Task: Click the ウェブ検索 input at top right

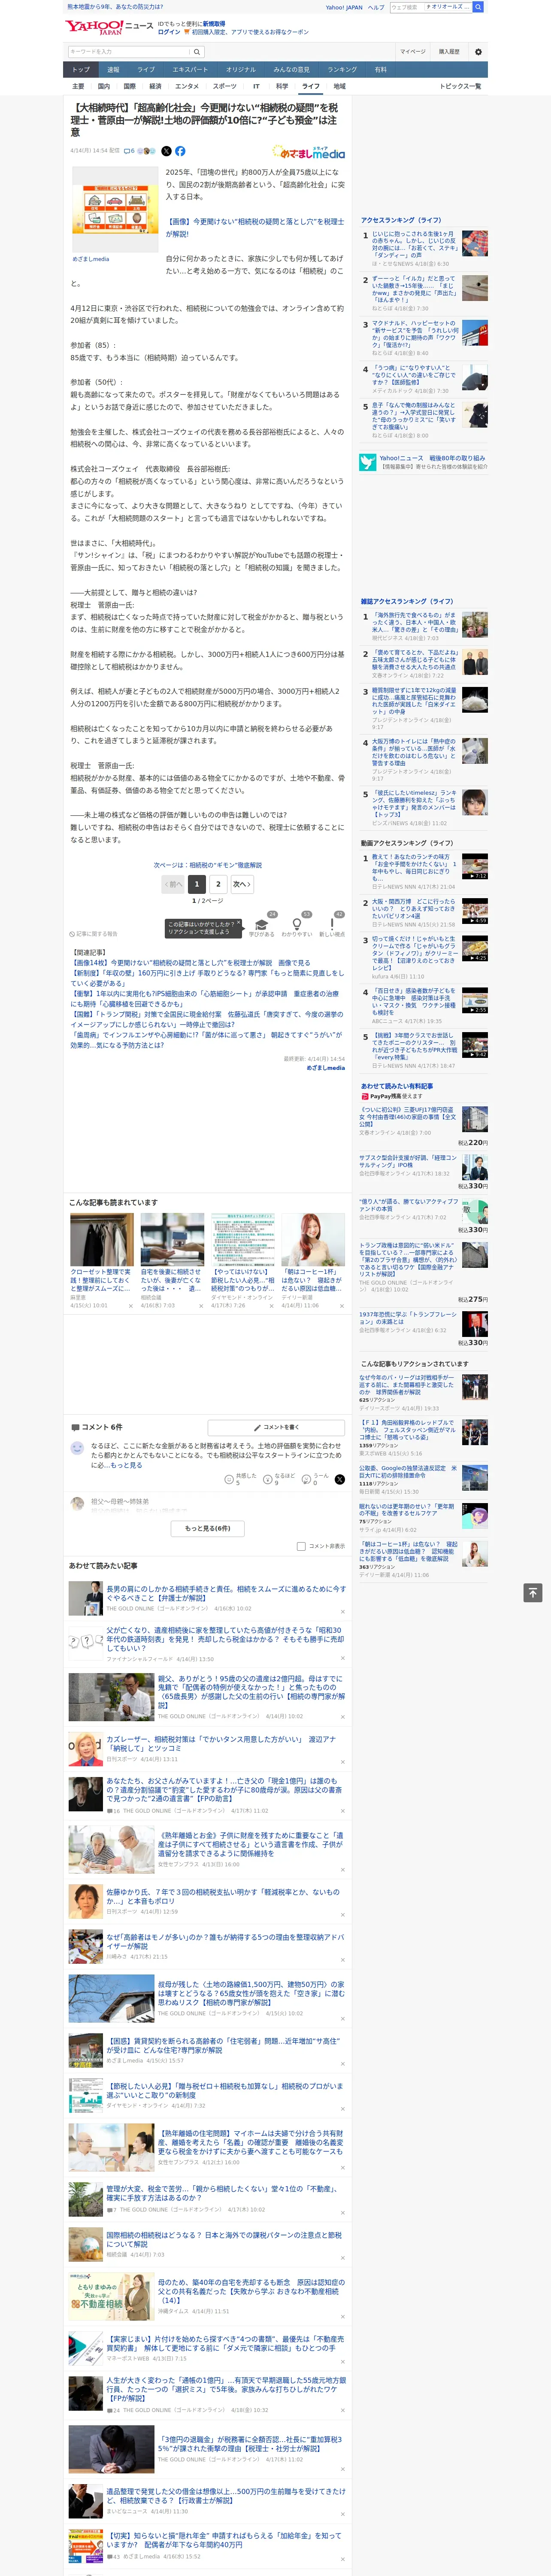Action: [x=407, y=7]
